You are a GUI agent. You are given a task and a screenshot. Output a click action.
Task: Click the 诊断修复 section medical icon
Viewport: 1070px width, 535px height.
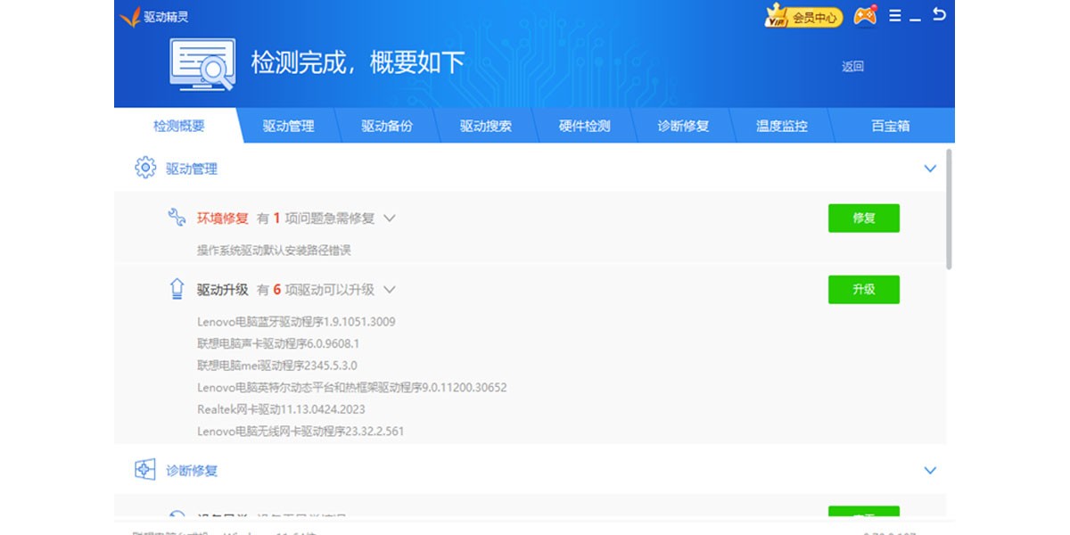tap(145, 470)
